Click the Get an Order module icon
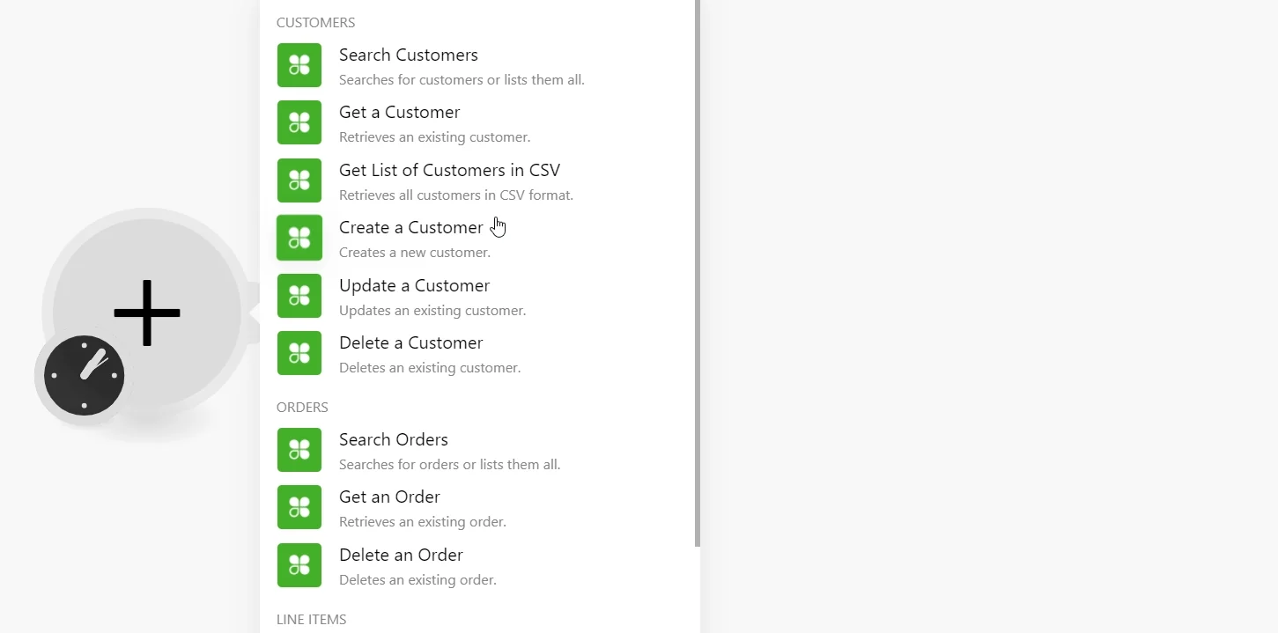This screenshot has width=1278, height=633. tap(299, 507)
